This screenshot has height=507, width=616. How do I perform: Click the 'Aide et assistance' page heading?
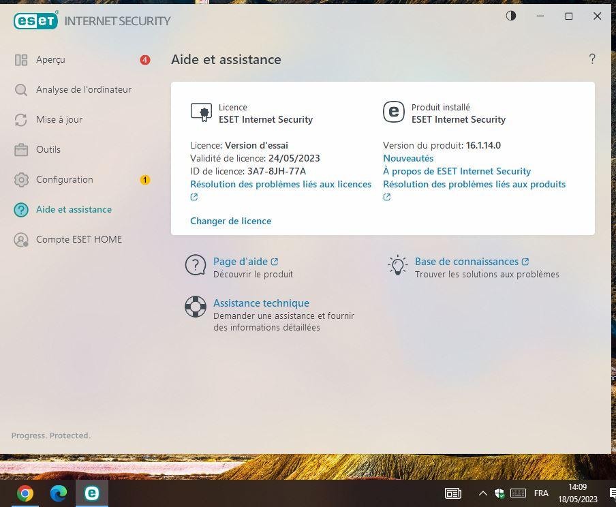pos(226,59)
